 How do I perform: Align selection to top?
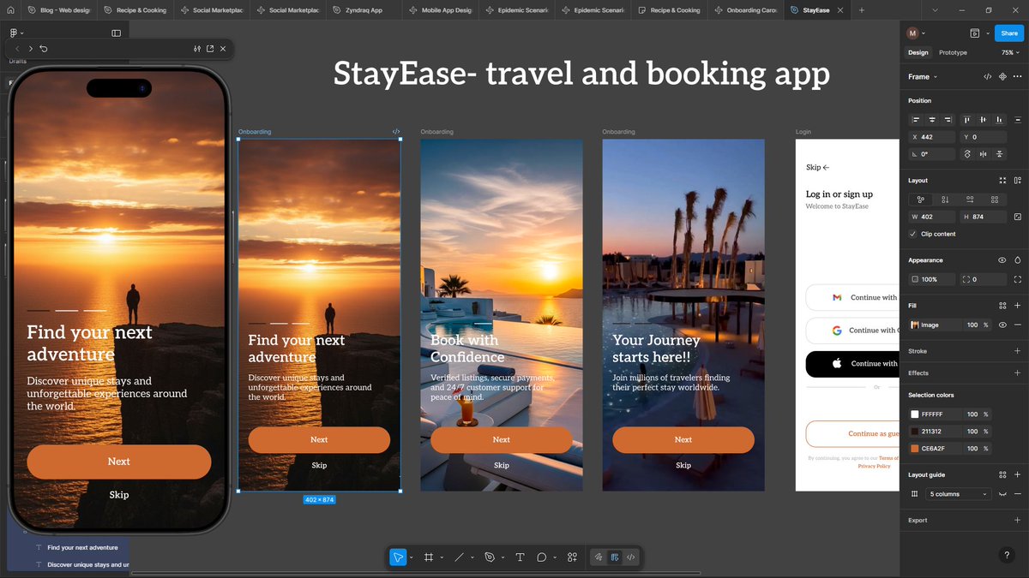(967, 119)
